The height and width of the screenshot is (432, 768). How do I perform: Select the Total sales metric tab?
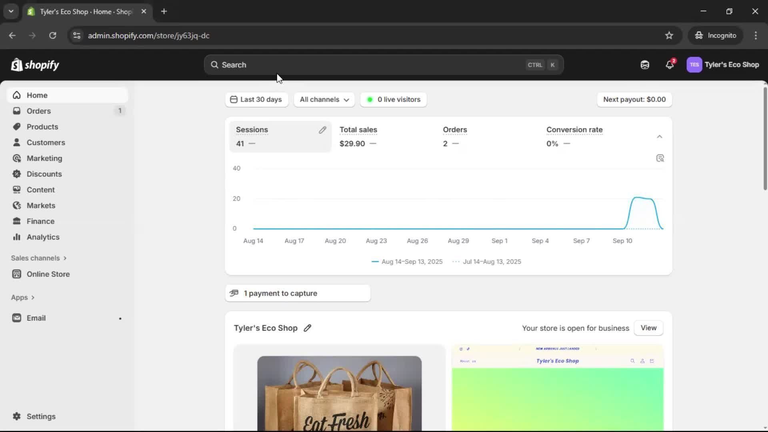[358, 136]
